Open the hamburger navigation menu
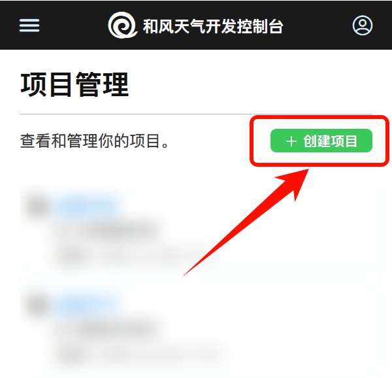This screenshot has width=392, height=378. (x=29, y=26)
